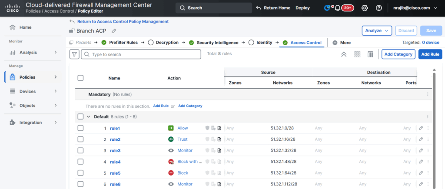Tick the select-all checkbox in header
This screenshot has height=189, width=445.
click(x=80, y=78)
